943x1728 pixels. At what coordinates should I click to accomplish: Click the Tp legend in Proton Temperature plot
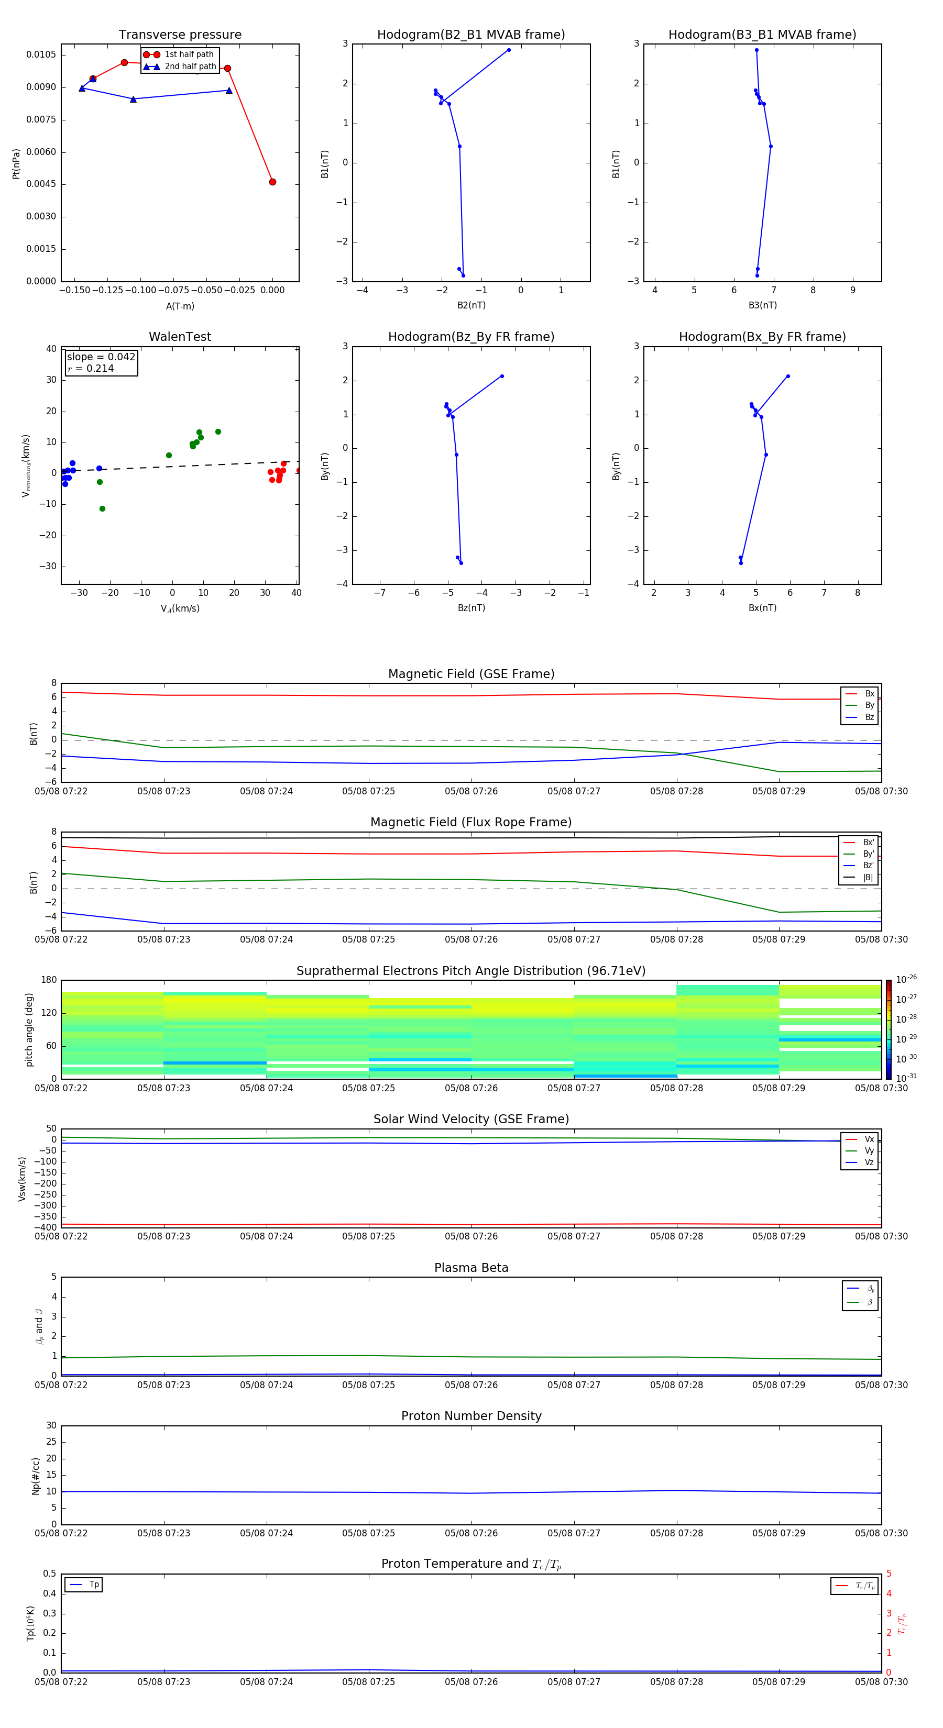pyautogui.click(x=84, y=1585)
